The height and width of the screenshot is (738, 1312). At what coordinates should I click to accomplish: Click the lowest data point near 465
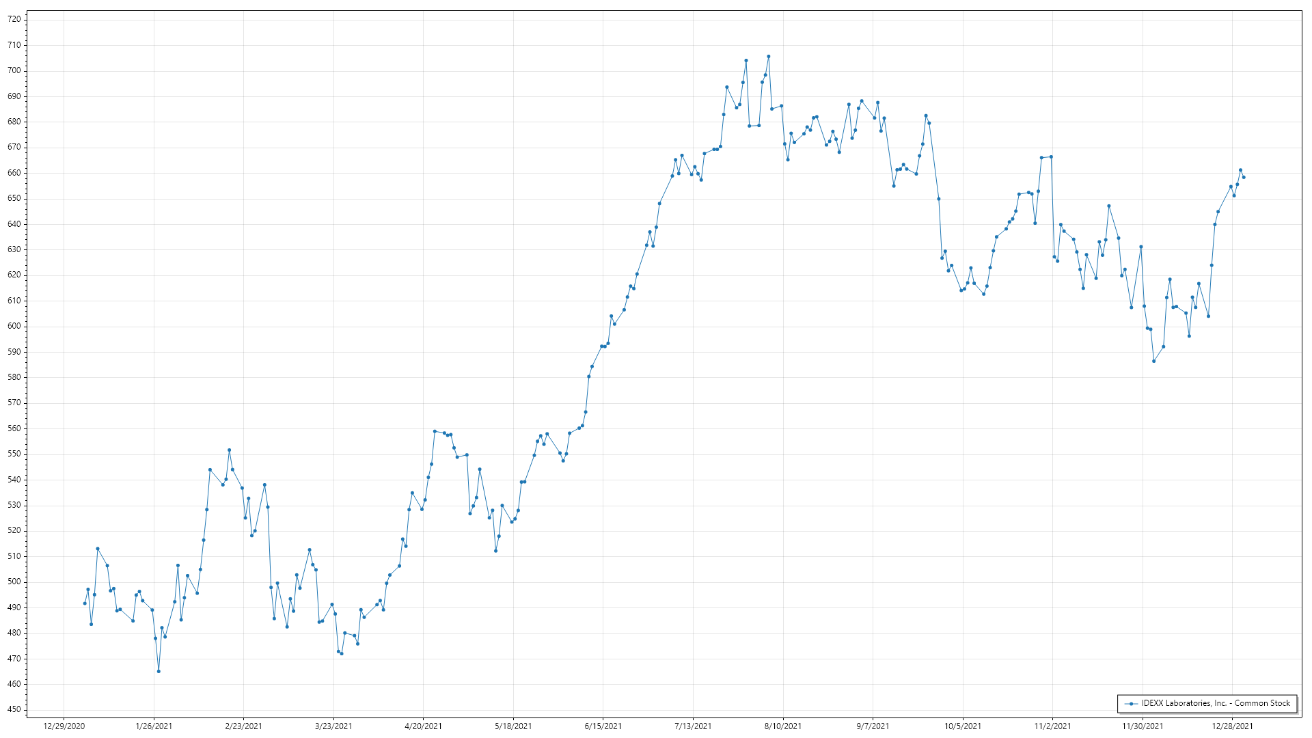coord(159,672)
